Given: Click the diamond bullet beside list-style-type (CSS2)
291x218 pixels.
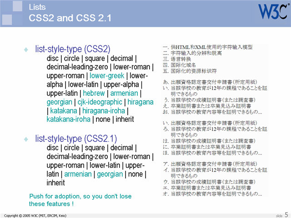Looking at the screenshot, I should [x=26, y=50].
